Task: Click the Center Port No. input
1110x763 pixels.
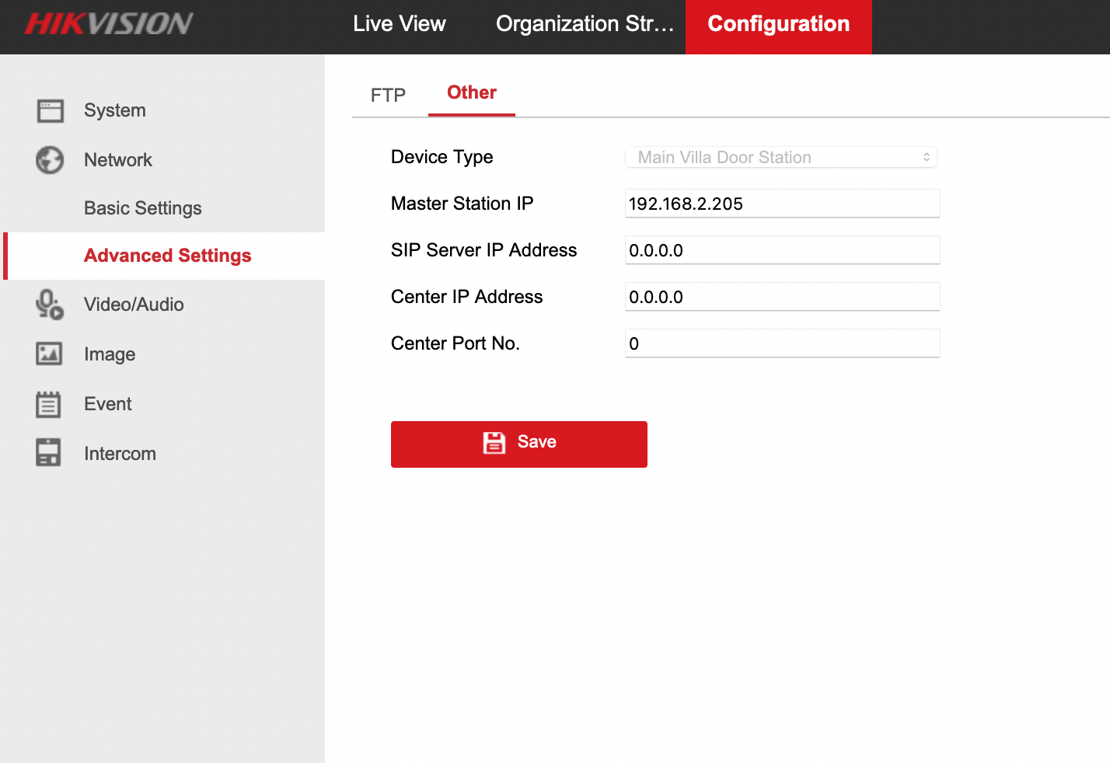Action: click(x=782, y=343)
